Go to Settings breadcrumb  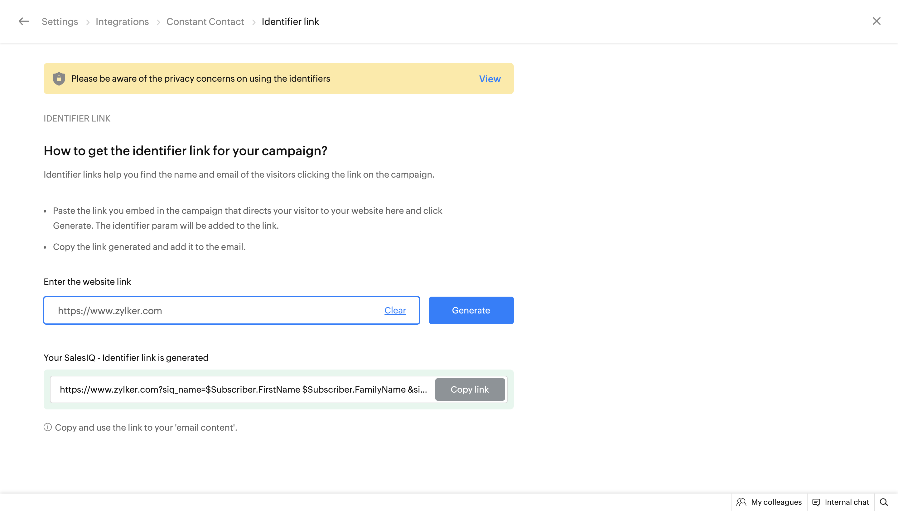click(60, 22)
